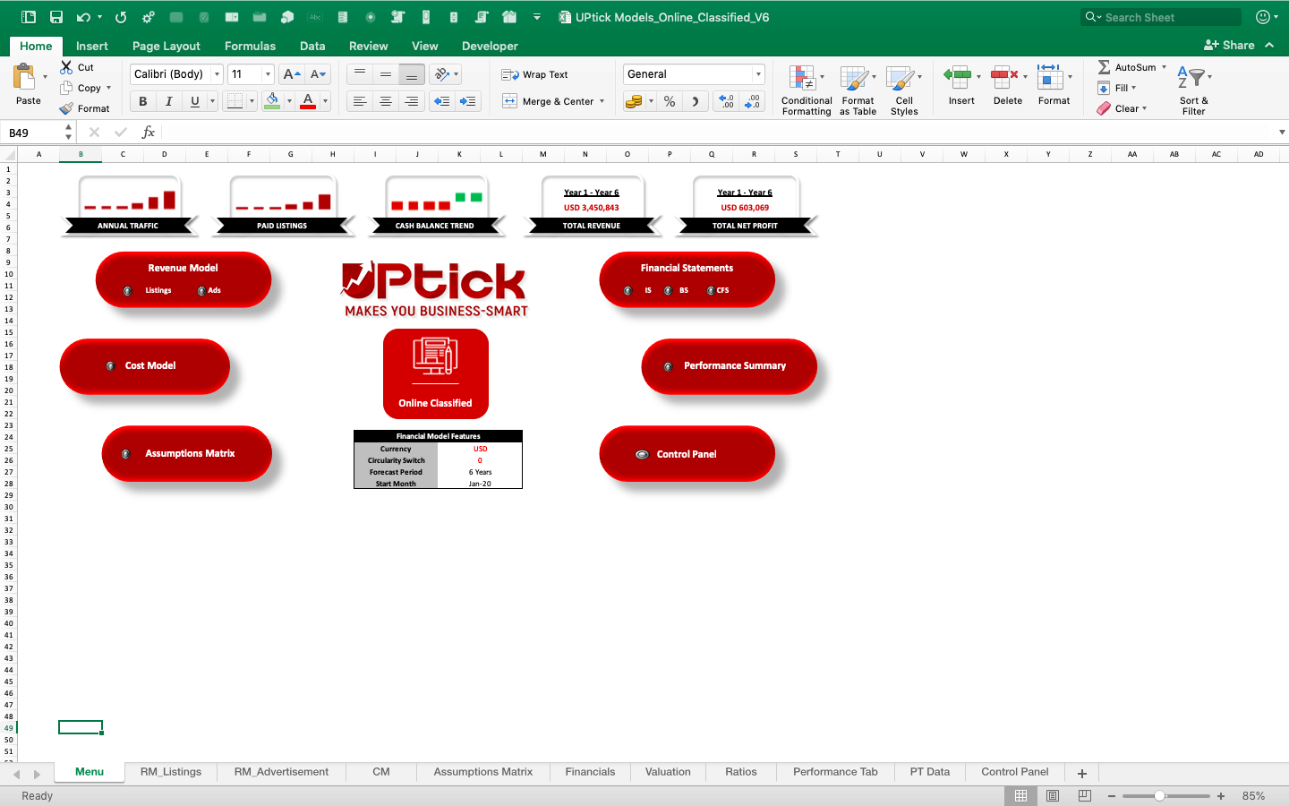The image size is (1289, 806).
Task: Open the Developer ribbon tab
Action: point(490,46)
